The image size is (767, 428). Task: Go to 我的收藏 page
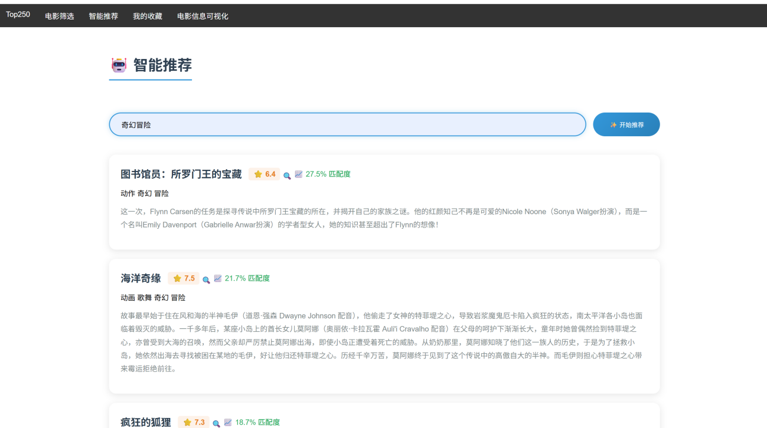(x=148, y=16)
